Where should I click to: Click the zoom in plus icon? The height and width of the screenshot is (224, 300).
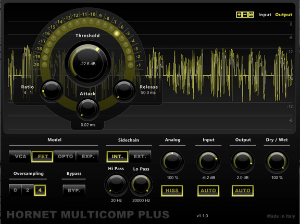point(239,15)
